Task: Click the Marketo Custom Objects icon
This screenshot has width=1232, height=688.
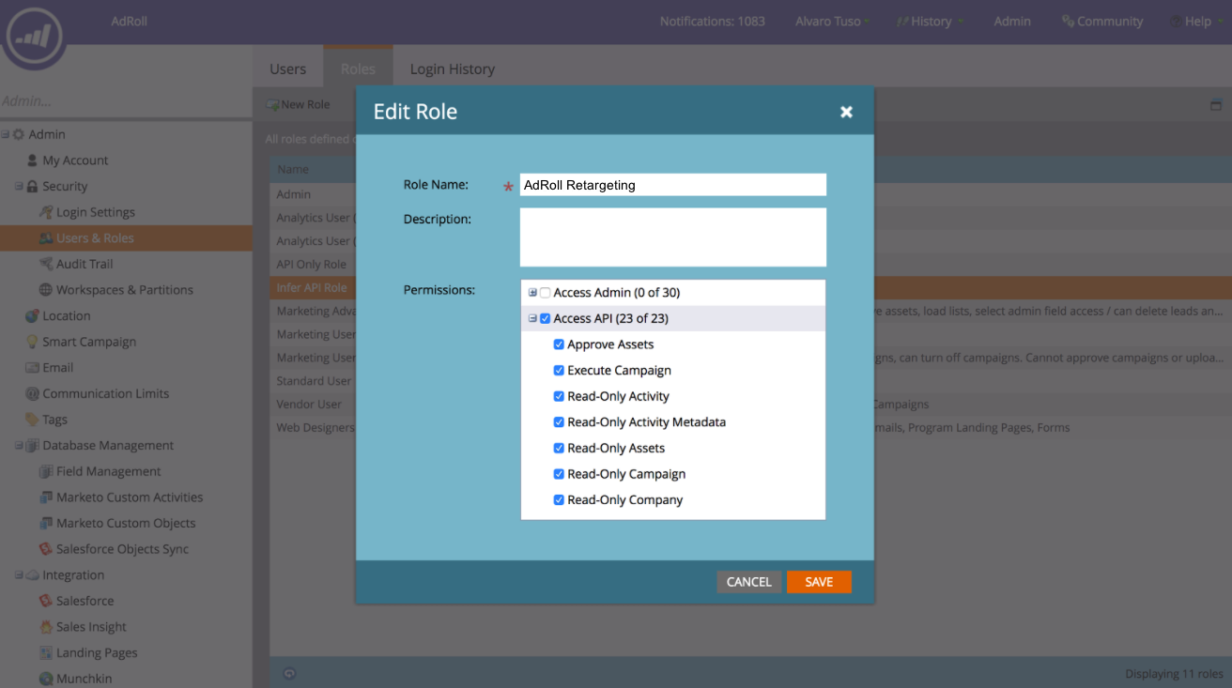Action: coord(46,523)
